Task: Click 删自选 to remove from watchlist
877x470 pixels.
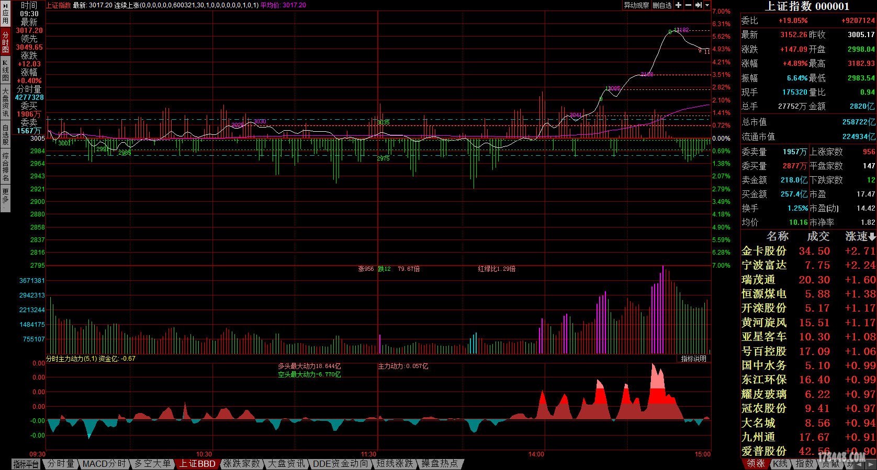Action: (662, 5)
